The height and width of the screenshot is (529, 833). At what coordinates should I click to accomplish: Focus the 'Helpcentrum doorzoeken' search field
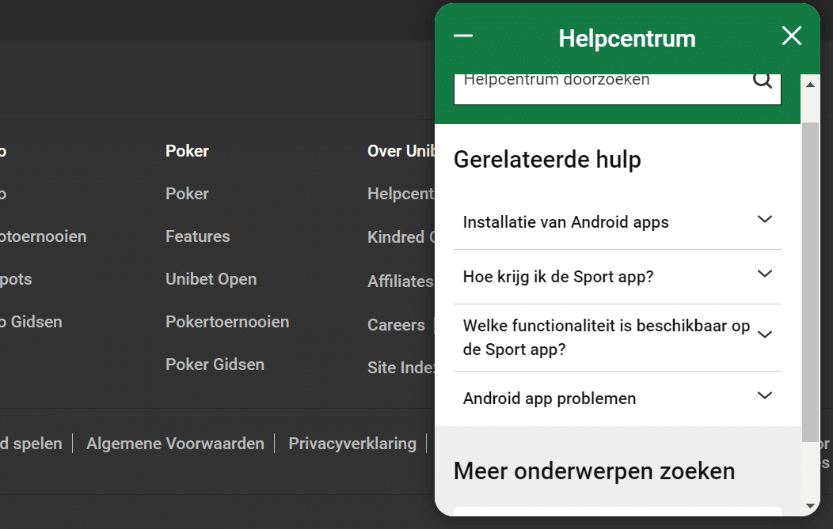point(602,83)
